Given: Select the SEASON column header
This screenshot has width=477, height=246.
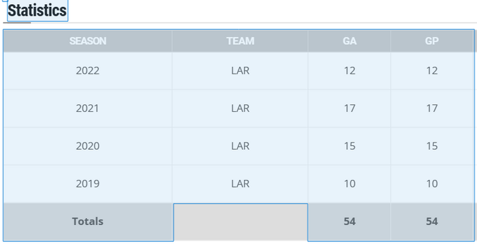Looking at the screenshot, I should pyautogui.click(x=88, y=41).
